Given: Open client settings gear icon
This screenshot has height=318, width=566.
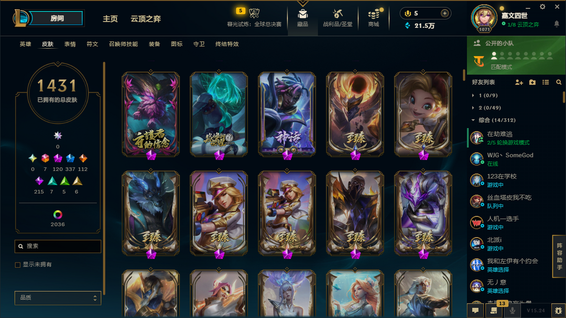Looking at the screenshot, I should [542, 7].
